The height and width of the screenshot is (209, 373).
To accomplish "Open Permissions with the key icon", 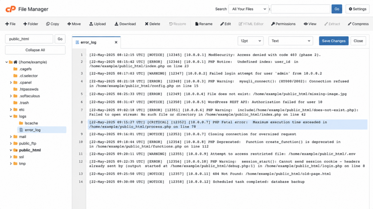I will (283, 24).
